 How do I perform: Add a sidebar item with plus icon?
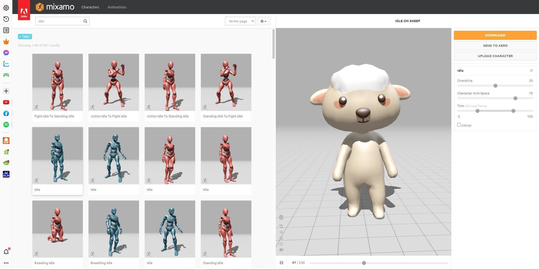[6, 91]
